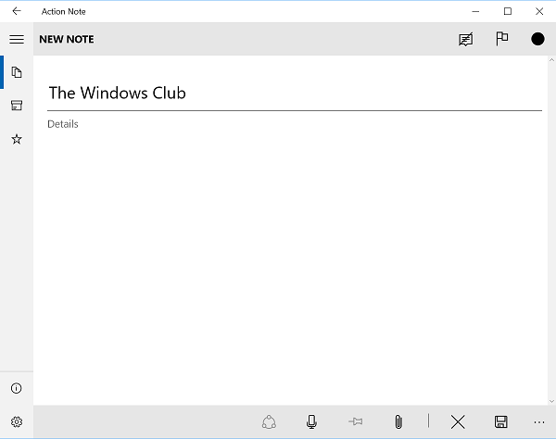Set the note flag icon
556x439 pixels.
[501, 39]
